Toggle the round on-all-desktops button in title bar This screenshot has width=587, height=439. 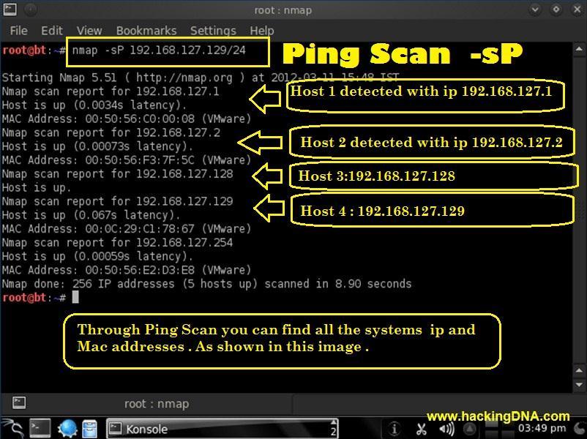tap(31, 10)
